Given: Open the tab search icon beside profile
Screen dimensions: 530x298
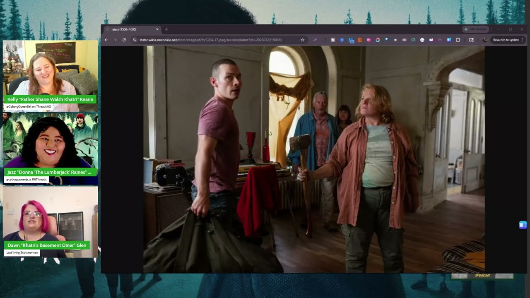Looking at the screenshot, I should click(x=471, y=40).
